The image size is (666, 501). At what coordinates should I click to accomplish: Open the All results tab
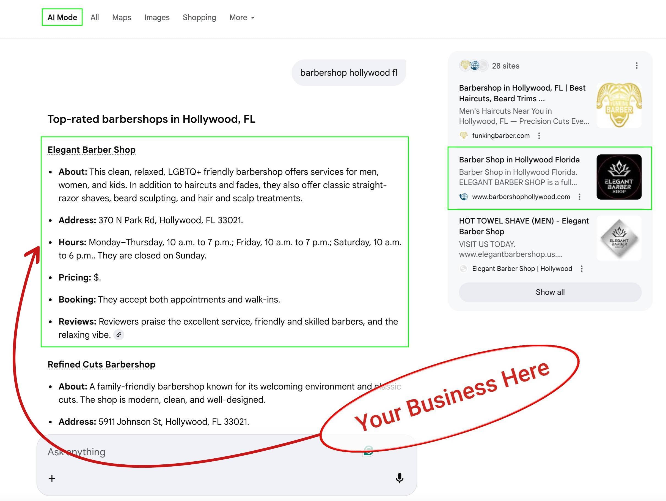tap(95, 18)
